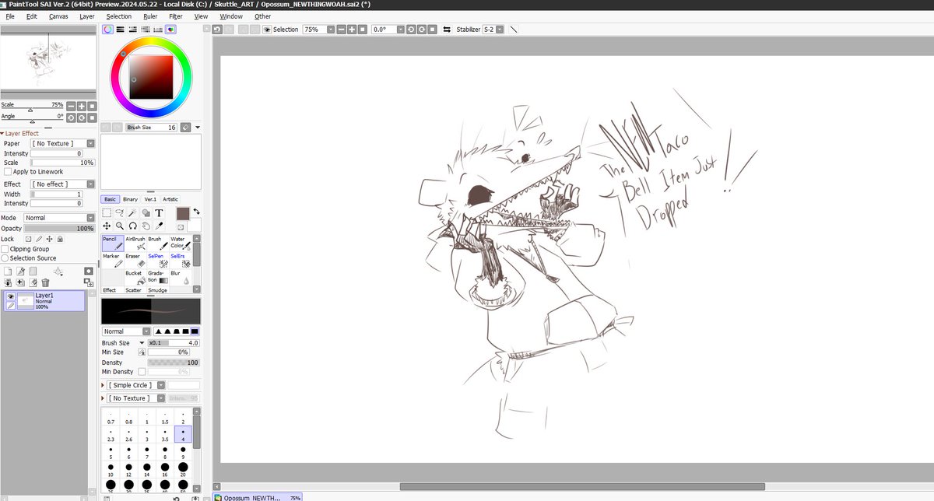Select the Opossum_NEWTH document tab
The width and height of the screenshot is (934, 501).
point(258,497)
